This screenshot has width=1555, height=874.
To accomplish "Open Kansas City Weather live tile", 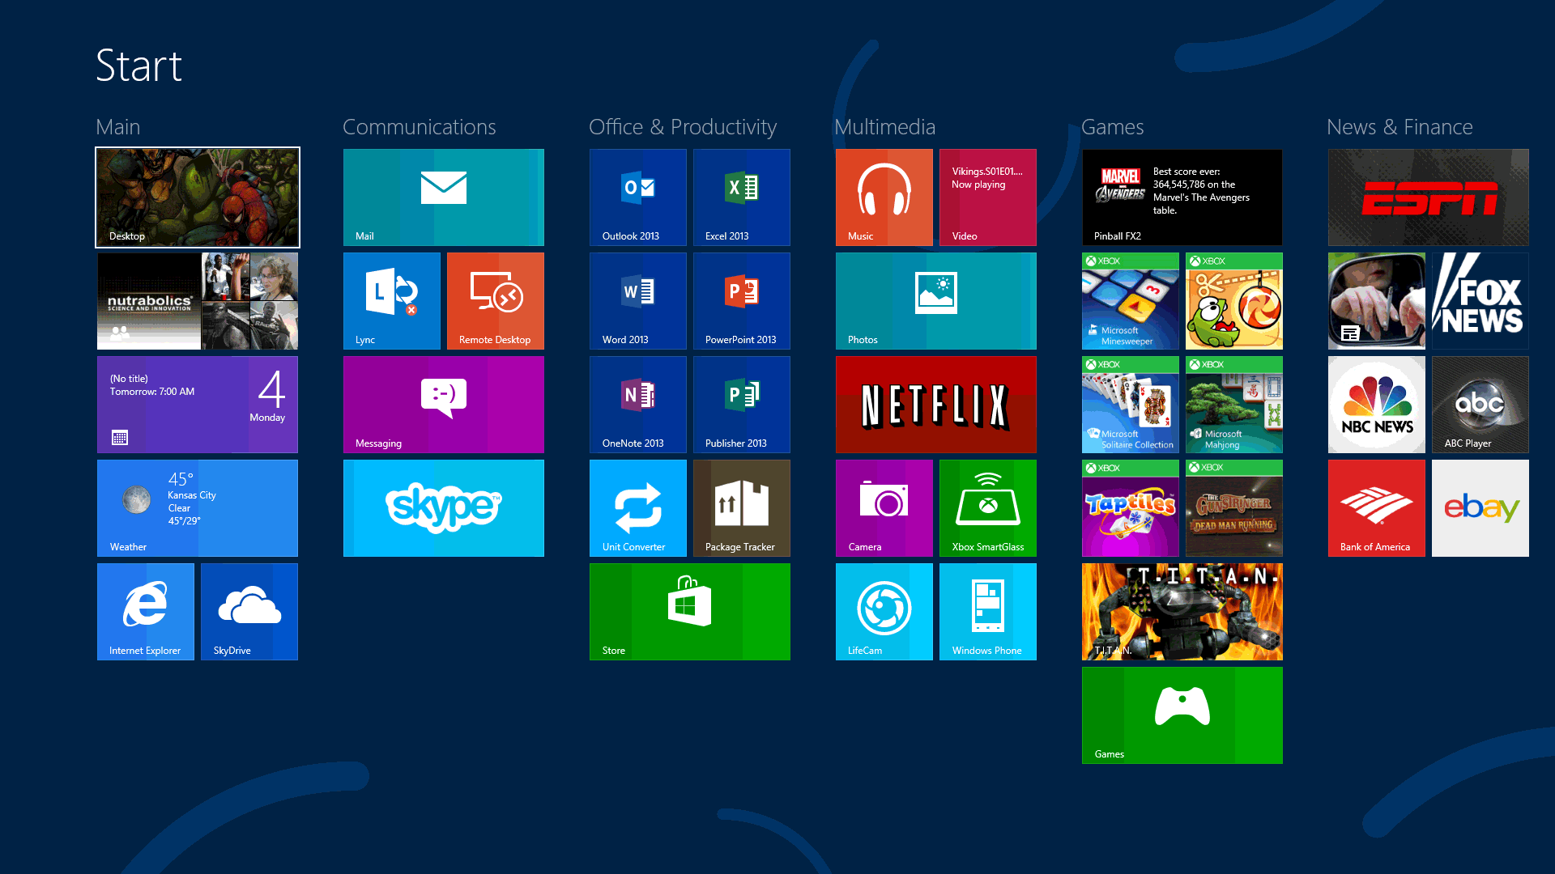I will [x=197, y=507].
